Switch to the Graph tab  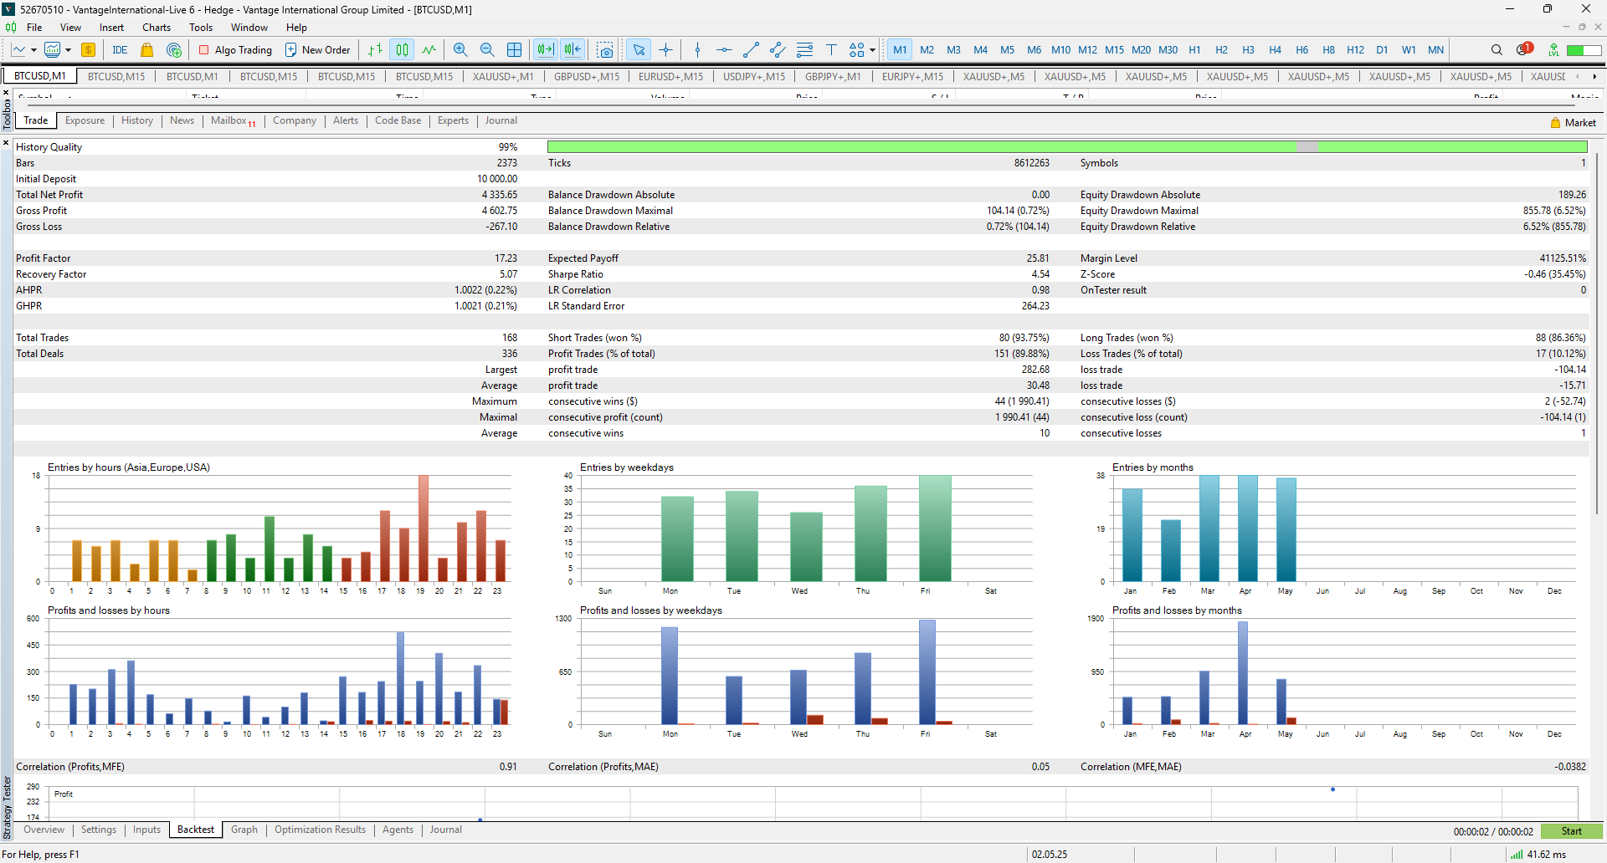pyautogui.click(x=244, y=830)
